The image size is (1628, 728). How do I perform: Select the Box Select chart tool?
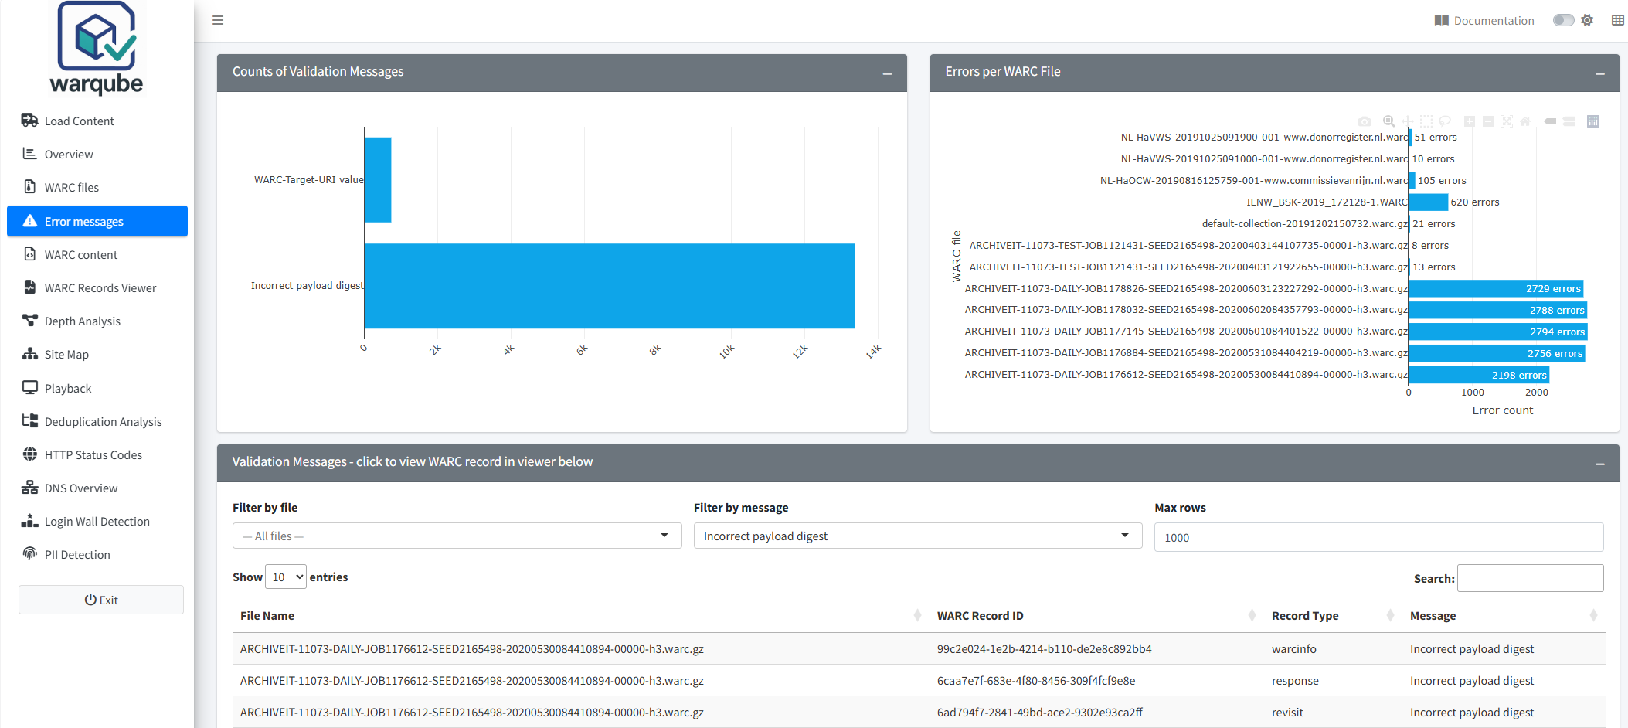[1426, 121]
